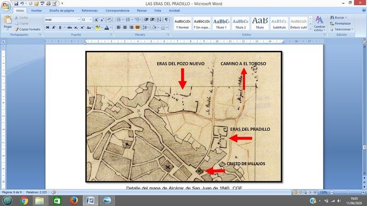Switch to the Insertar tab
The height and width of the screenshot is (206, 367).
(36, 10)
